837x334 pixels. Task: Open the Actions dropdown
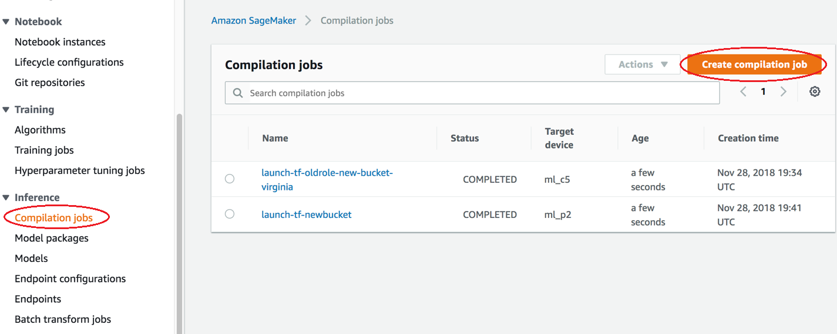coord(643,65)
